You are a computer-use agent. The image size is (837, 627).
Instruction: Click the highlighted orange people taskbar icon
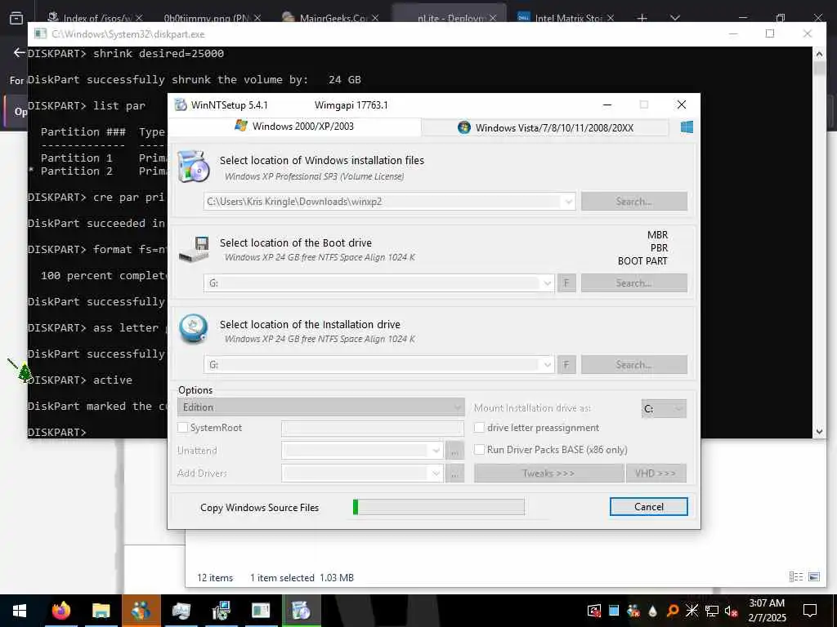141,611
